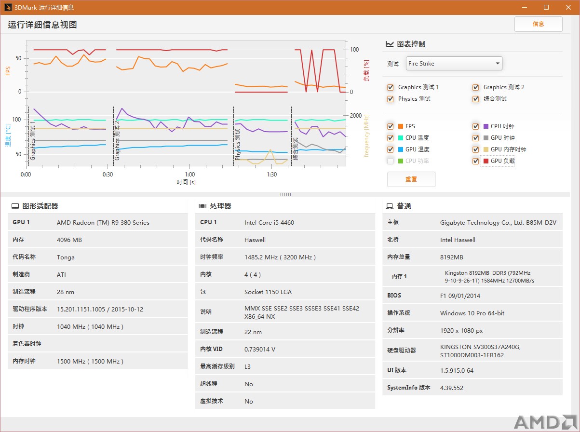
Task: Click the Haswell code name under 处理器
Action: [x=255, y=240]
